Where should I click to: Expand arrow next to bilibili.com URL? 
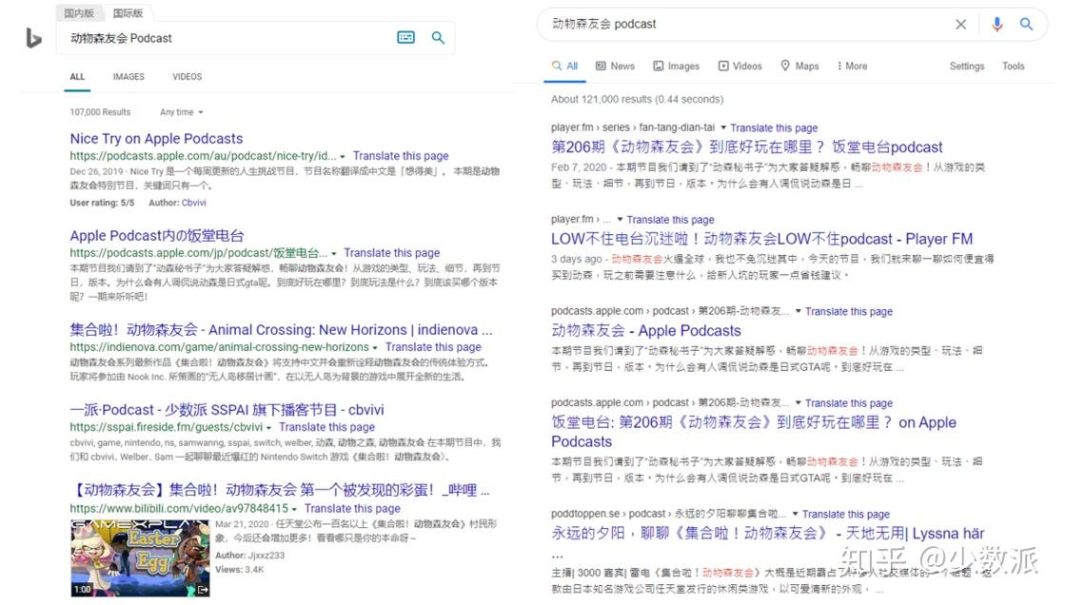[x=294, y=509]
